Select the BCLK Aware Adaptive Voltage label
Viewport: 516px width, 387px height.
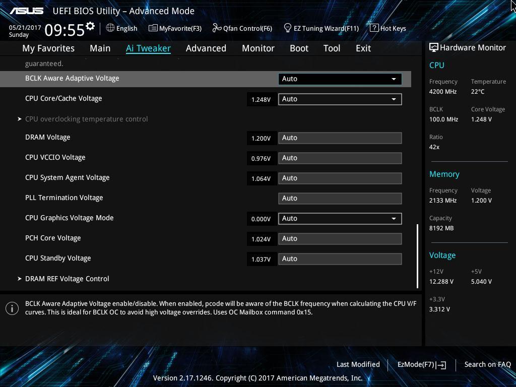72,78
